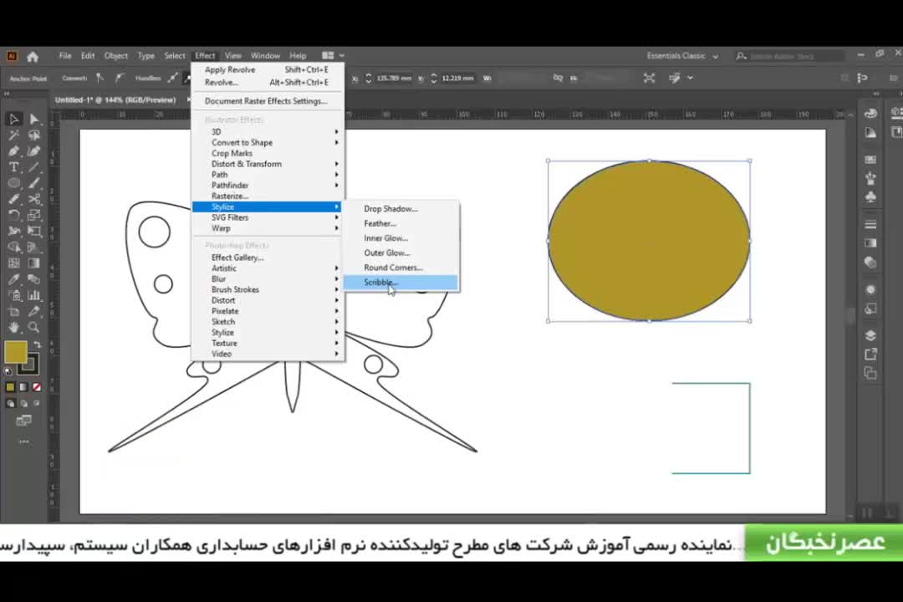Pick the Scissors tool
The image size is (903, 602).
[34, 199]
